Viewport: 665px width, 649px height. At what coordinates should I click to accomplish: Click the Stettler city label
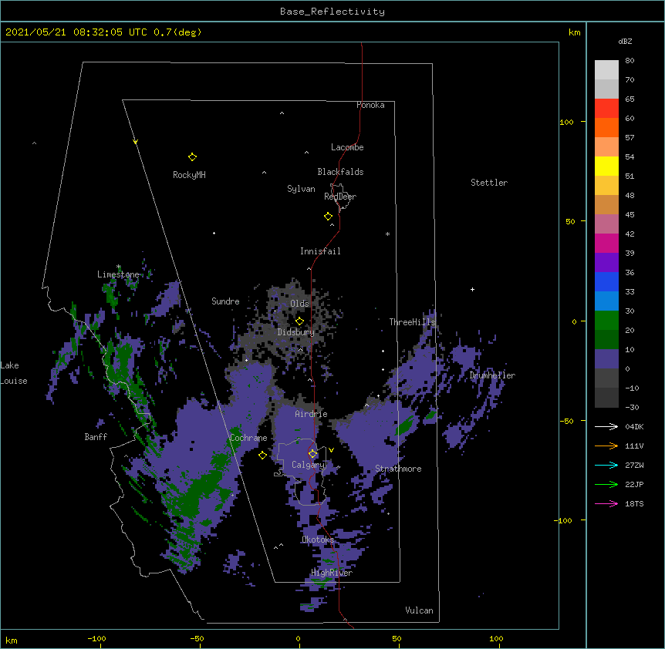pyautogui.click(x=489, y=183)
